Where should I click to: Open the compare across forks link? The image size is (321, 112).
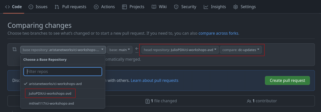[218, 33]
